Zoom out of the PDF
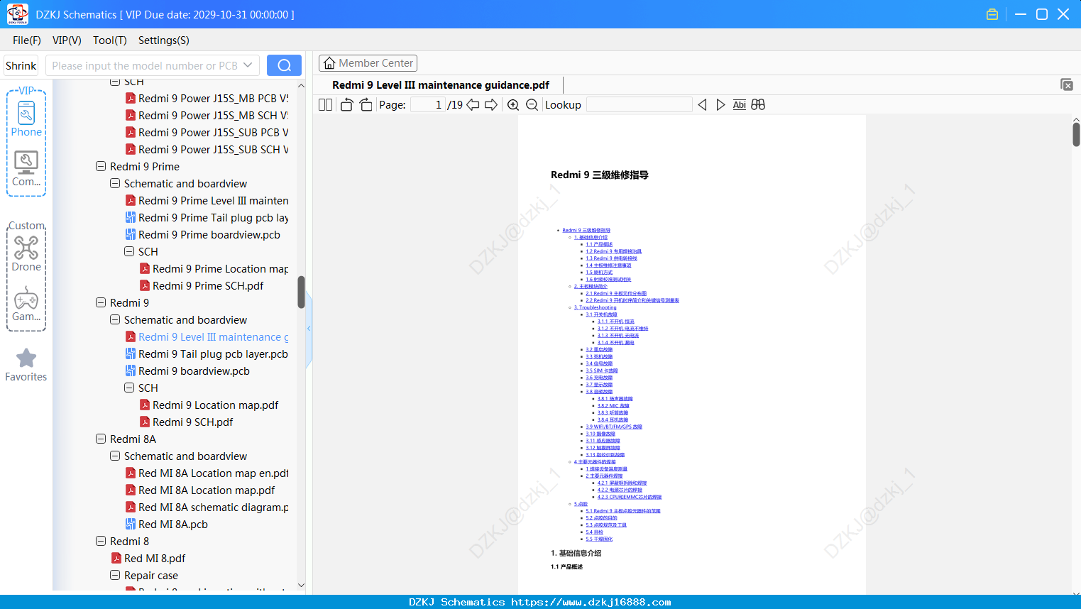The image size is (1081, 609). point(532,105)
